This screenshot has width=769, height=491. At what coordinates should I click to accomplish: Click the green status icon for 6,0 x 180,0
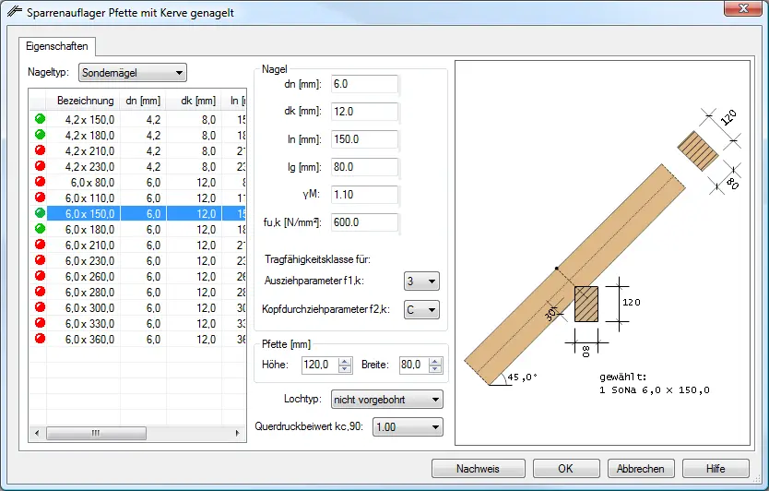coord(41,229)
